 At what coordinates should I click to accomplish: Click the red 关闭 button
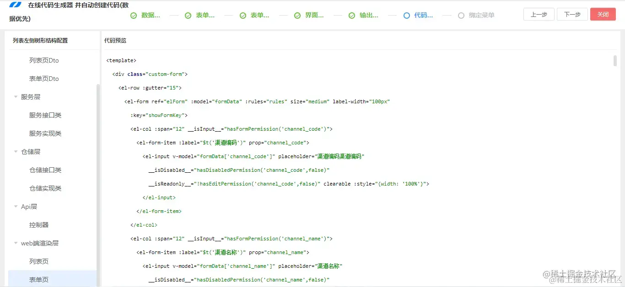coord(603,14)
